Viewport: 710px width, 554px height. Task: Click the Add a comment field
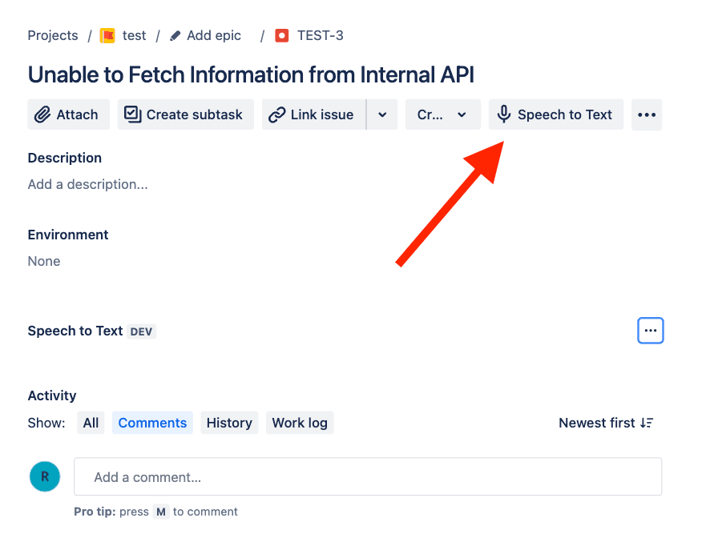click(x=368, y=476)
